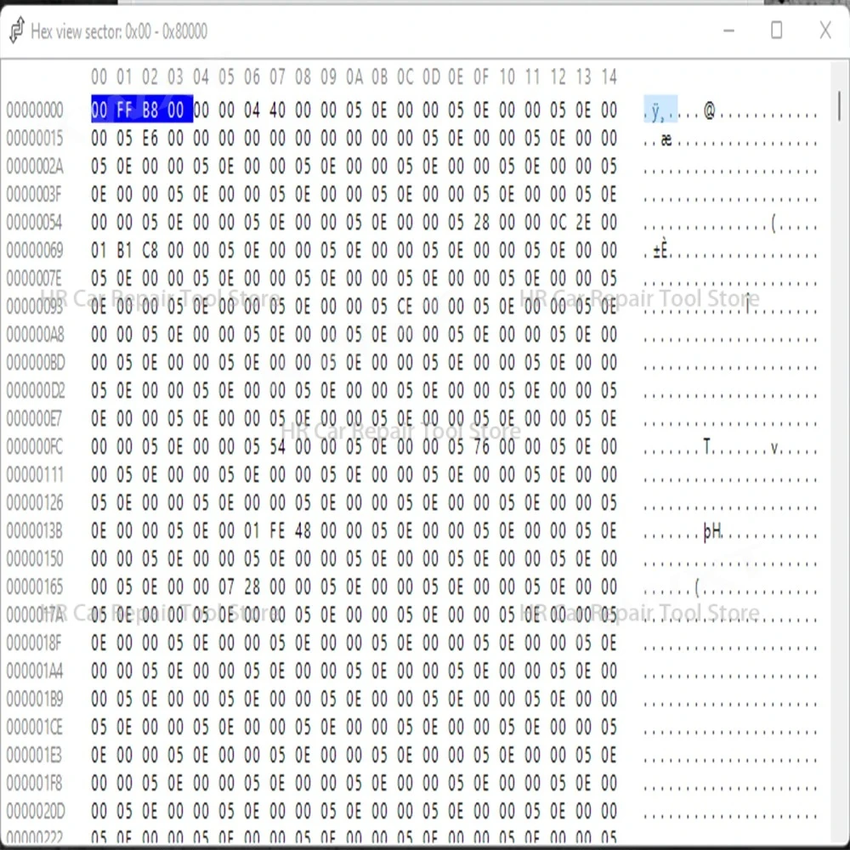Close the Hex view sector window
Viewport: 850px width, 850px height.
coord(825,31)
